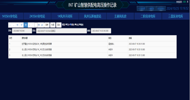Go to previous page with « arrow
The height and width of the screenshot is (100, 190).
(x=10, y=25)
